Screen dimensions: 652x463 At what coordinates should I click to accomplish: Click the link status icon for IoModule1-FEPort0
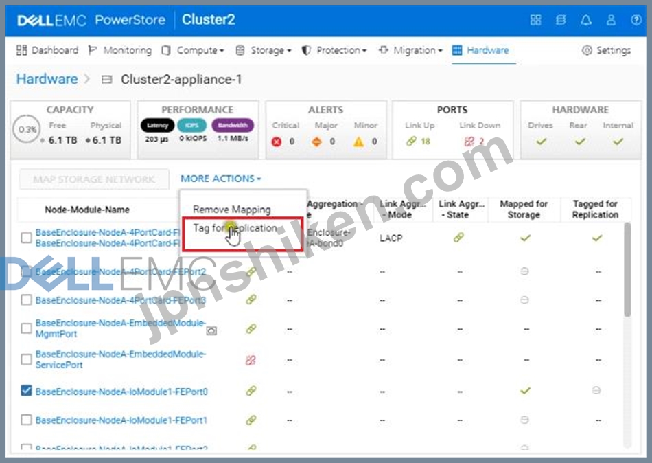(x=251, y=391)
